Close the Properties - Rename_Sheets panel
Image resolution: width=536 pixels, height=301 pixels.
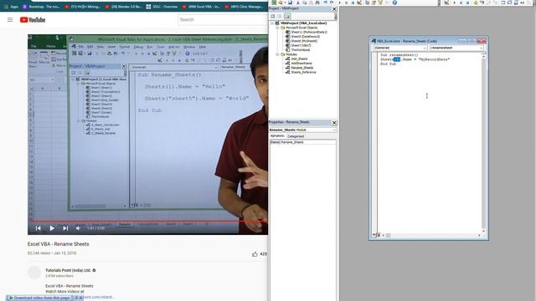[x=334, y=123]
